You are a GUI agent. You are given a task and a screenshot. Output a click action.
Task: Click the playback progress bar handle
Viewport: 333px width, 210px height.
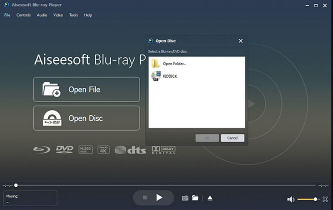(x=16, y=185)
